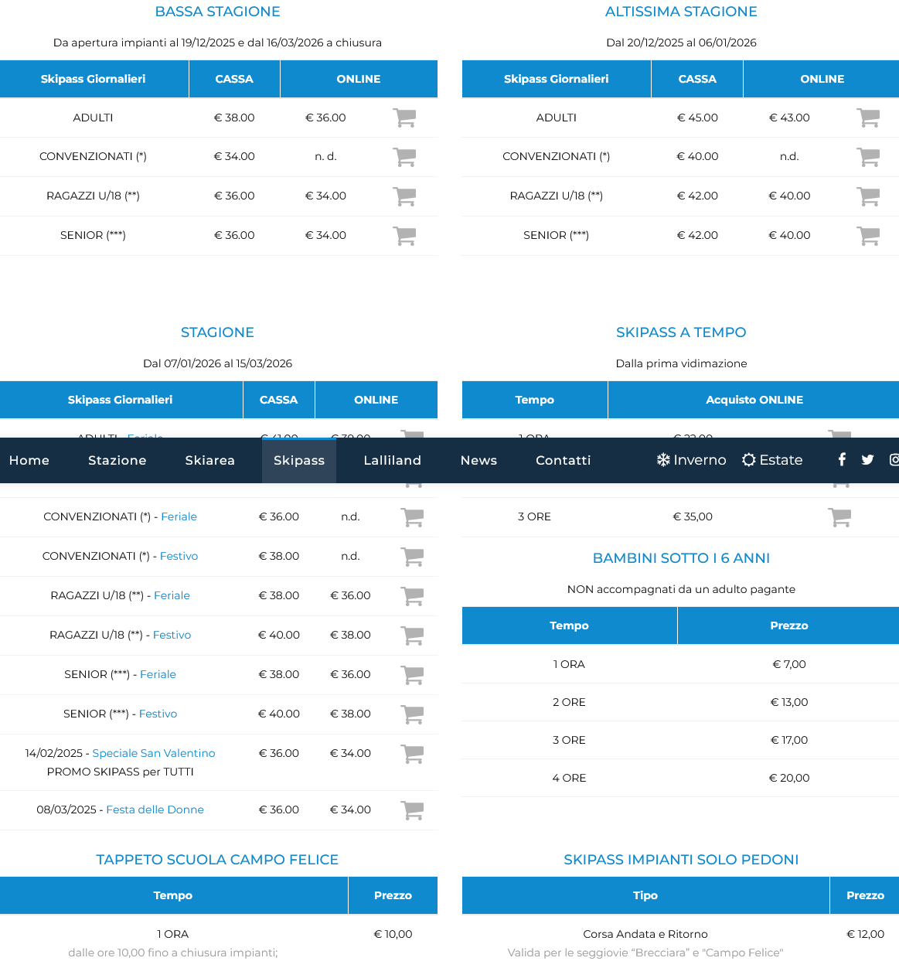Image resolution: width=899 pixels, height=968 pixels.
Task: Follow the Festa delle Donne link
Action: (155, 810)
